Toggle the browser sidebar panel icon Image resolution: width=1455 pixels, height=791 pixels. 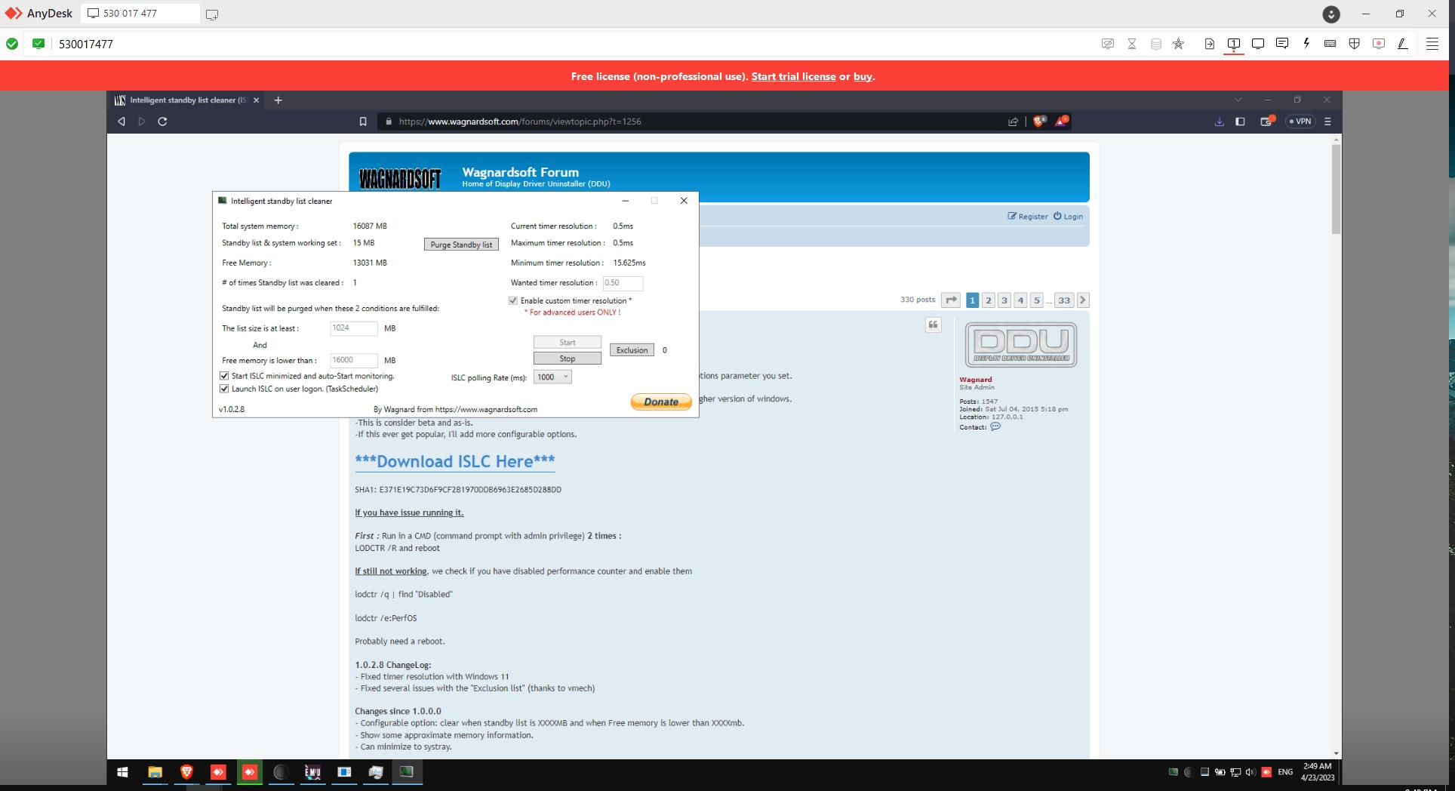[x=1240, y=122]
